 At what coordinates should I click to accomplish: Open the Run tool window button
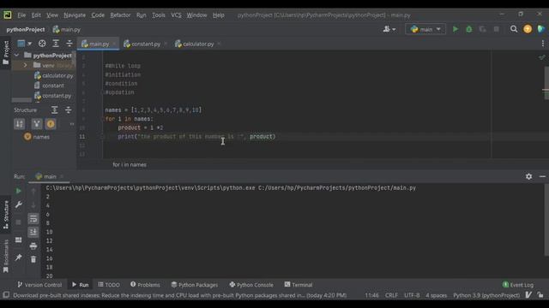[80, 285]
